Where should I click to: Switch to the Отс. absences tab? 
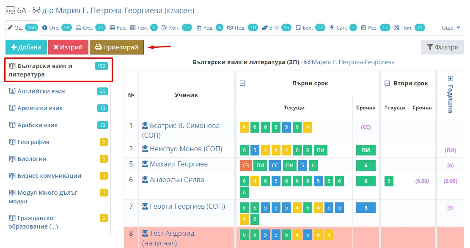(57, 28)
